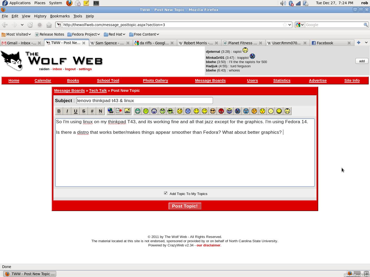
Task: Expand the Fedora Project bookmarks folder
Action: pos(84,34)
